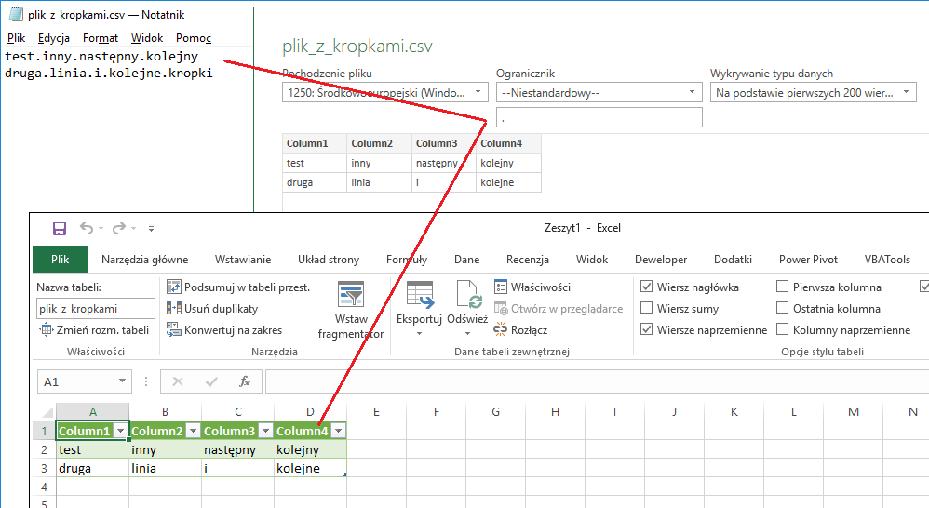
Task: Switch to Widok tab in Excel
Action: (x=592, y=260)
